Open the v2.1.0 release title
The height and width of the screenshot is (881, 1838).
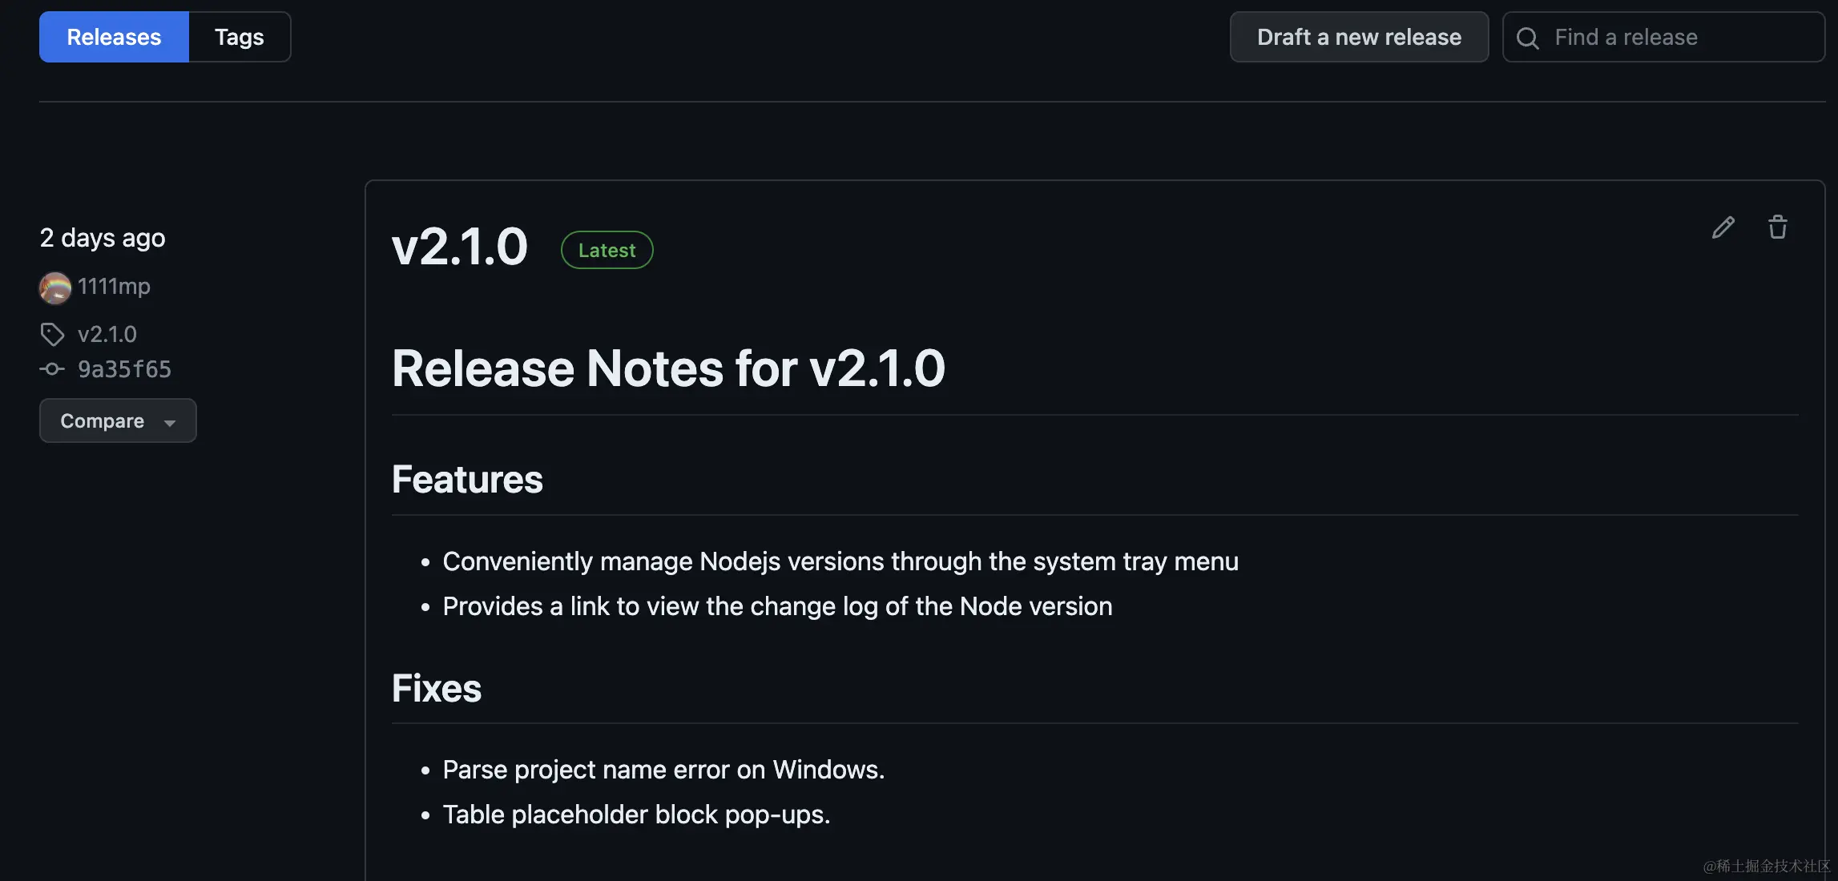[x=459, y=247]
